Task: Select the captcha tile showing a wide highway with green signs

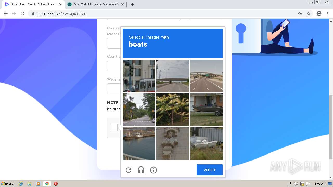Action: (x=207, y=76)
